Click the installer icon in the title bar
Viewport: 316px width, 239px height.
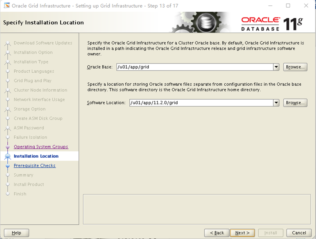[7, 5]
